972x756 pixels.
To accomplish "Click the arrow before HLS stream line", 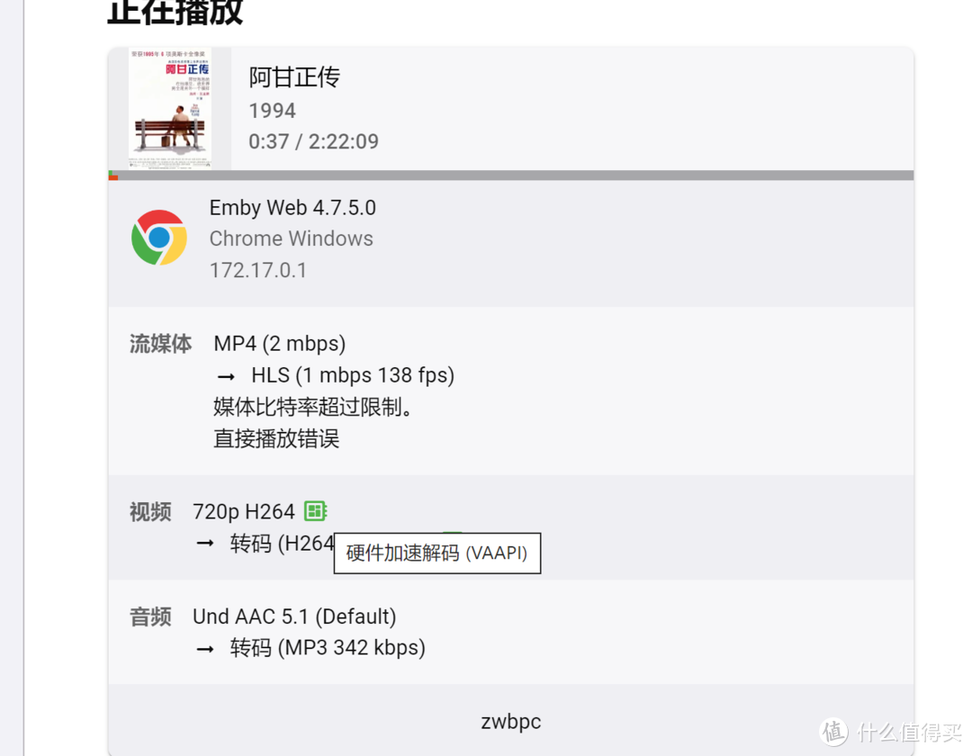I will 226,376.
